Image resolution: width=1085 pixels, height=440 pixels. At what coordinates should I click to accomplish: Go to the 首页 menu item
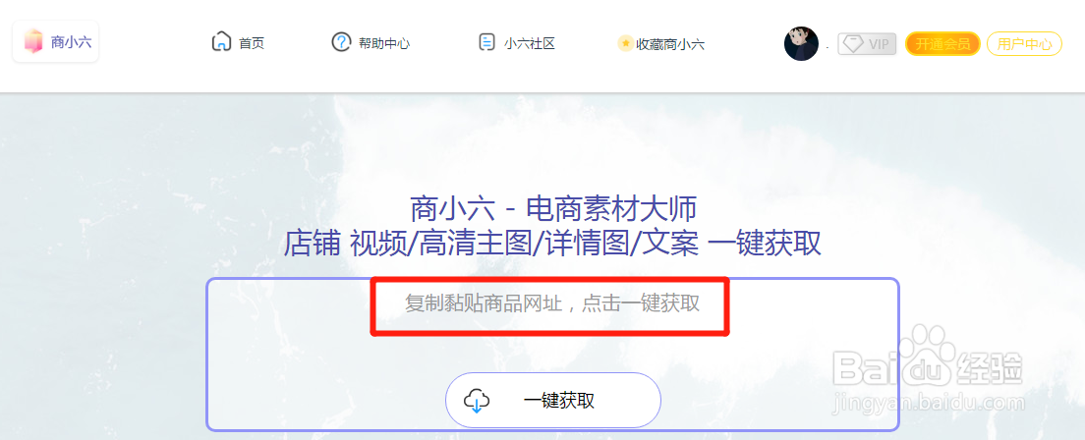tap(252, 43)
